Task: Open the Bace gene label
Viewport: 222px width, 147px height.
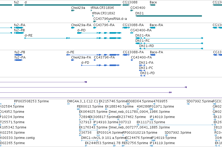Action: click(x=153, y=2)
